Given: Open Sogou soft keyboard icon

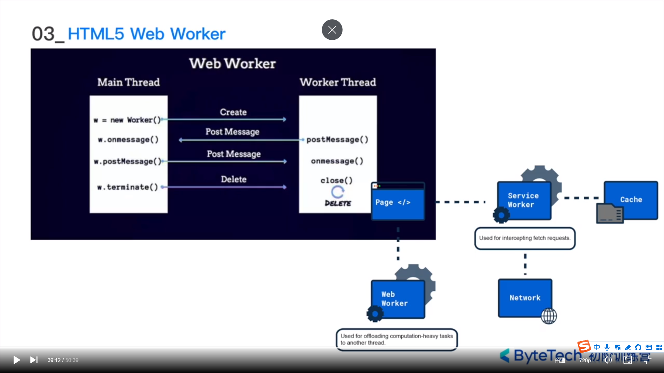Looking at the screenshot, I should pyautogui.click(x=649, y=347).
